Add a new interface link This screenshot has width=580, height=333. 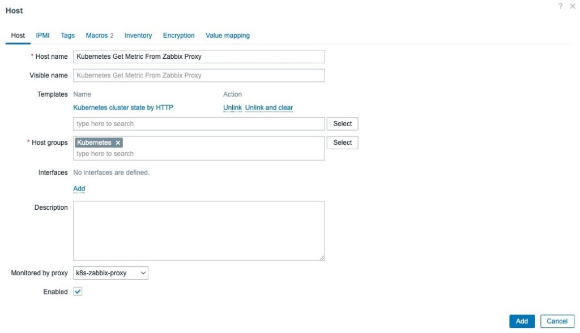point(79,189)
